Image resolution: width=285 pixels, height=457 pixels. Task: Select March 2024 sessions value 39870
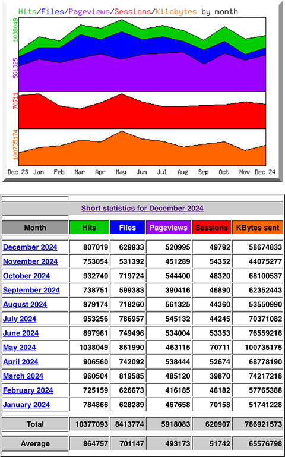(x=220, y=376)
